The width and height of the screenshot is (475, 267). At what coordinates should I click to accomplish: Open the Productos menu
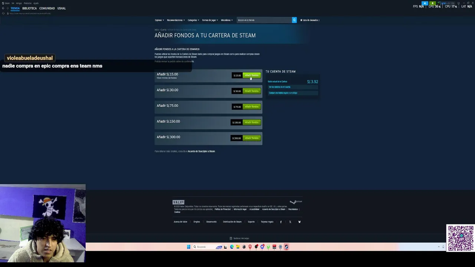(x=28, y=3)
